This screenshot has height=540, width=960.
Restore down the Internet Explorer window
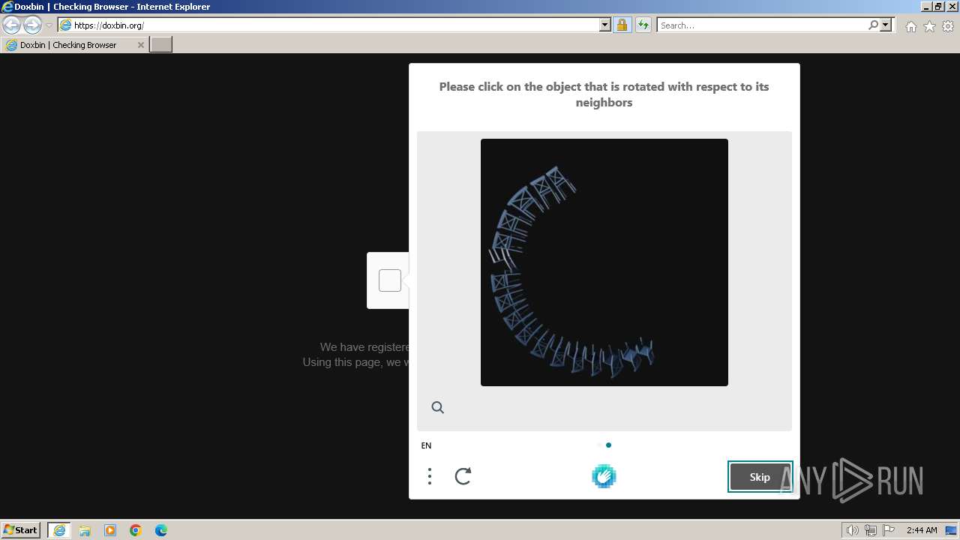coord(938,6)
